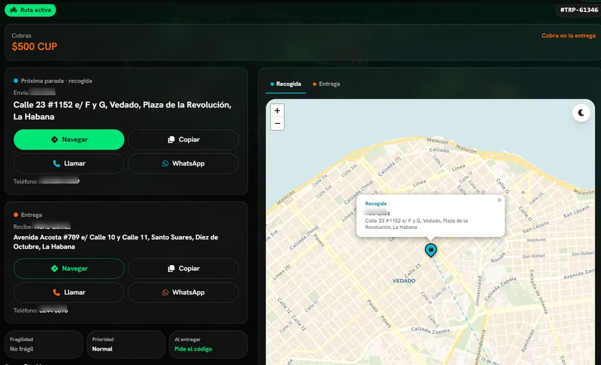Close the Recogida map popup
601x365 pixels.
click(500, 200)
